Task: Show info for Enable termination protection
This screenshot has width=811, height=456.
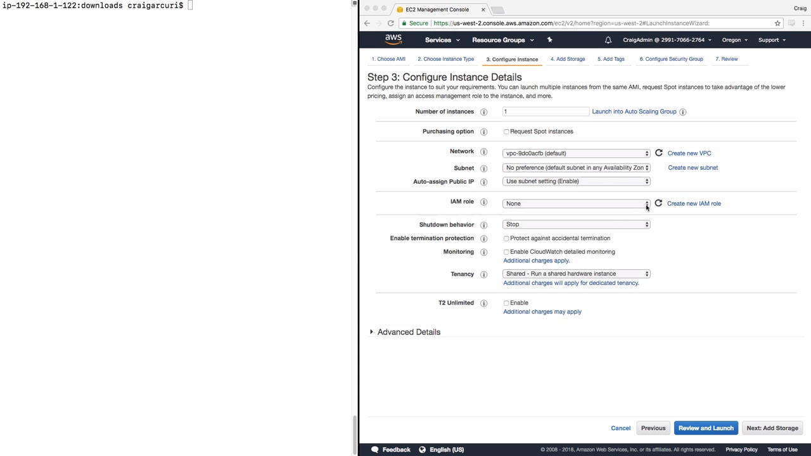Action: (x=483, y=239)
